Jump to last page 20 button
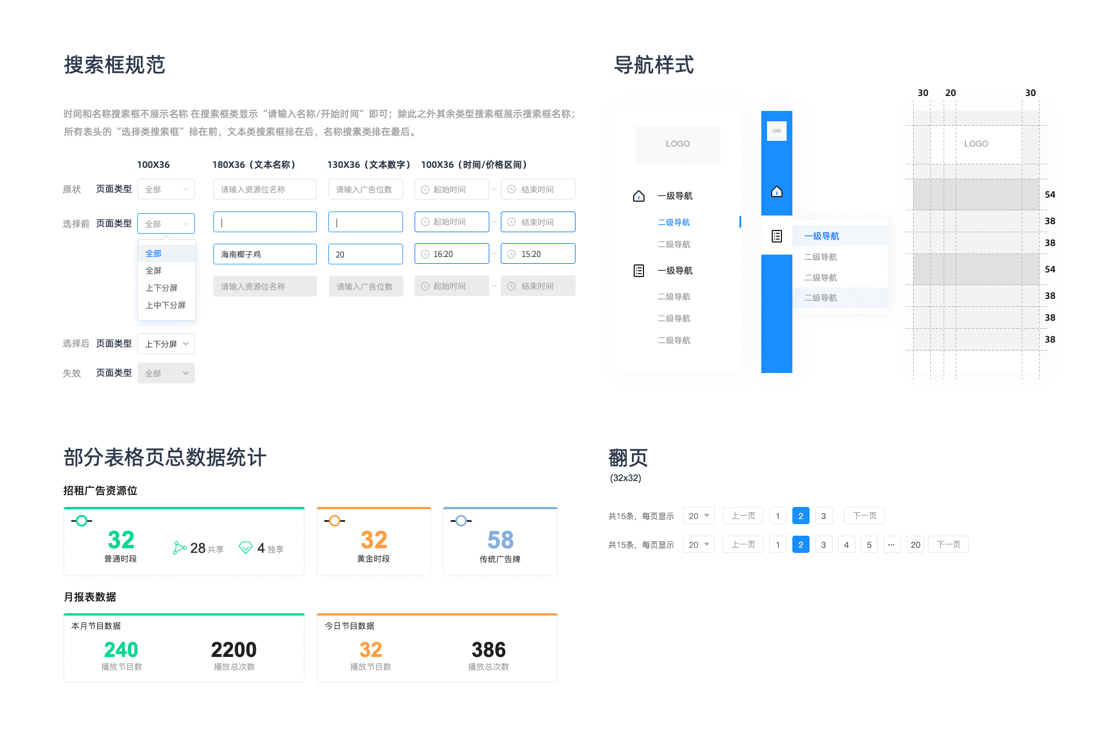This screenshot has height=742, width=1104. [x=915, y=544]
